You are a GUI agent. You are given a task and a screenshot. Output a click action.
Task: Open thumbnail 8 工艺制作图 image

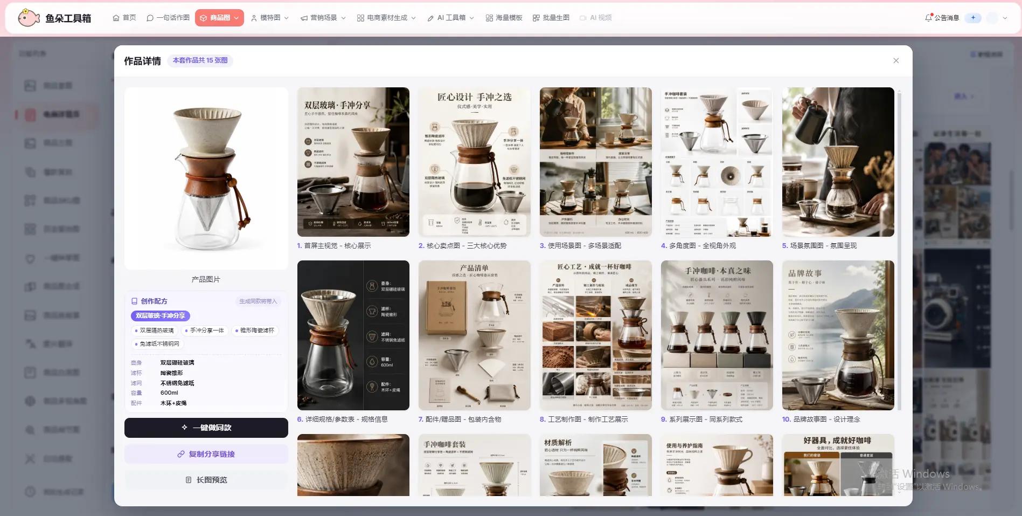tap(595, 335)
